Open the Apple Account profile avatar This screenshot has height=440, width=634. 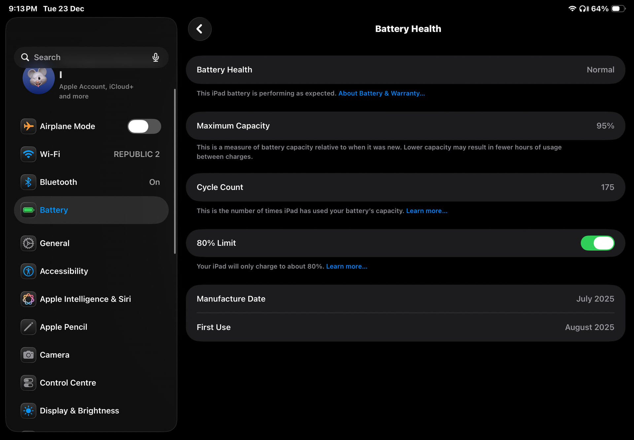(x=39, y=79)
